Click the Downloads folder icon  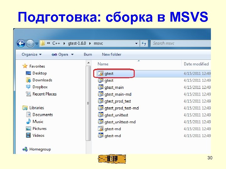click(x=28, y=80)
